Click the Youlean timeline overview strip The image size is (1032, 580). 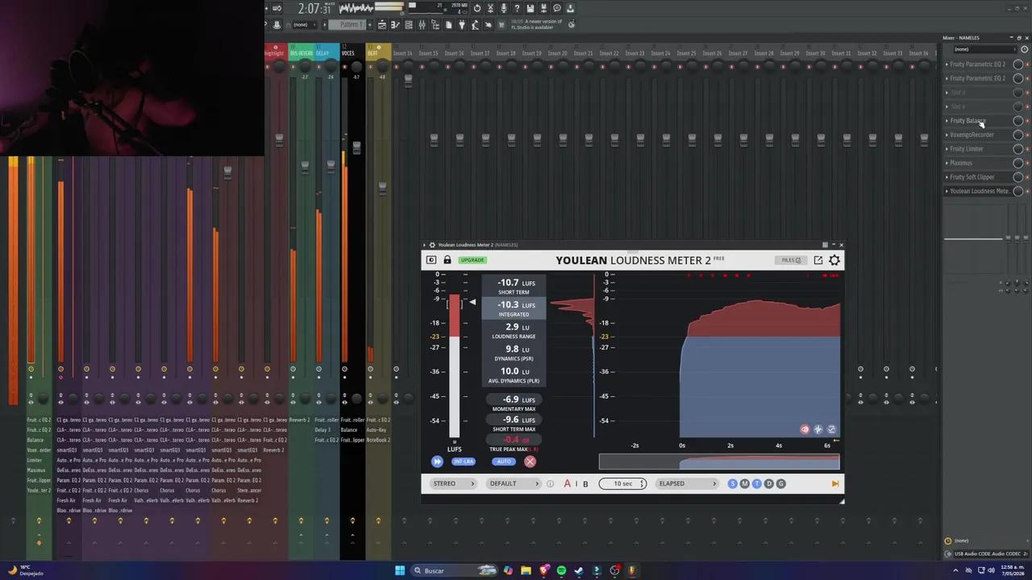(x=719, y=462)
